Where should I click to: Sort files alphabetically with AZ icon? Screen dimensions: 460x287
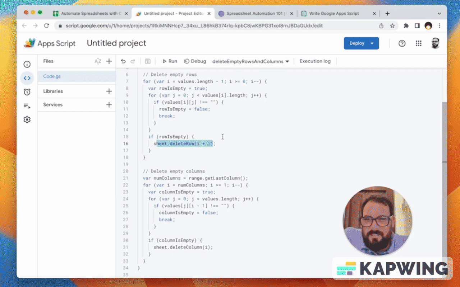[x=98, y=61]
